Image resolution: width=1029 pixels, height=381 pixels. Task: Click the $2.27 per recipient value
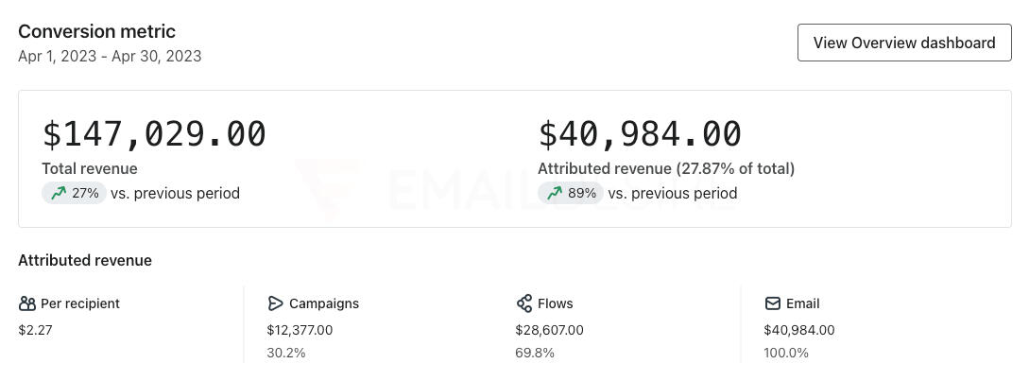(34, 330)
